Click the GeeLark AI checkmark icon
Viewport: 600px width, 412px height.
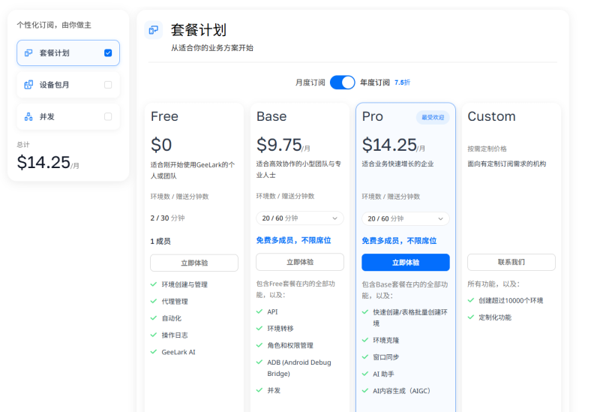pos(154,352)
